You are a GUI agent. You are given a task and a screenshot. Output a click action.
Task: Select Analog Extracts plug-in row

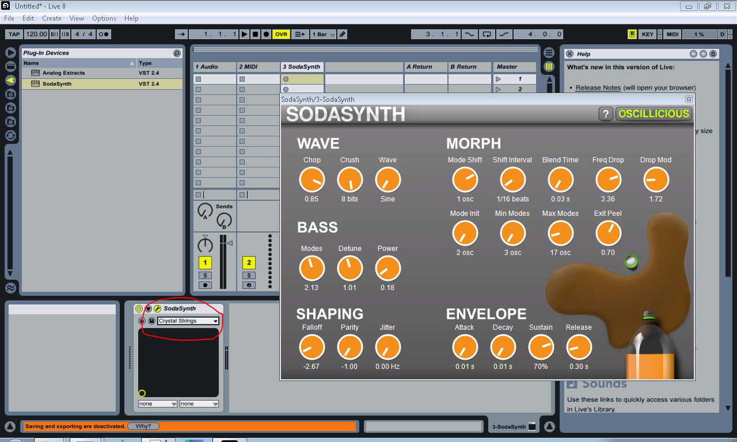tap(102, 73)
